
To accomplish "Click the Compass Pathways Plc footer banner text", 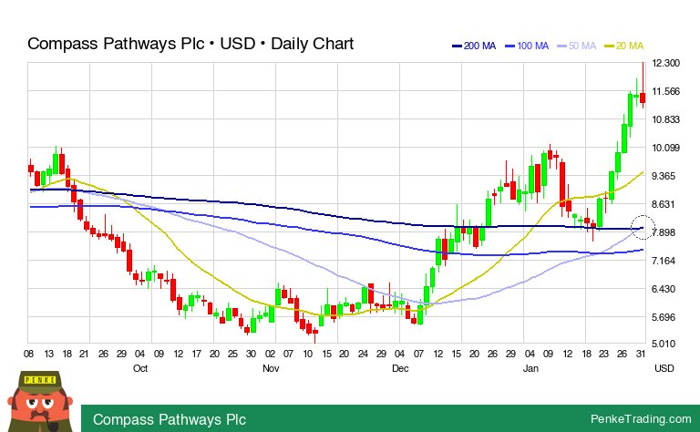I will (170, 419).
